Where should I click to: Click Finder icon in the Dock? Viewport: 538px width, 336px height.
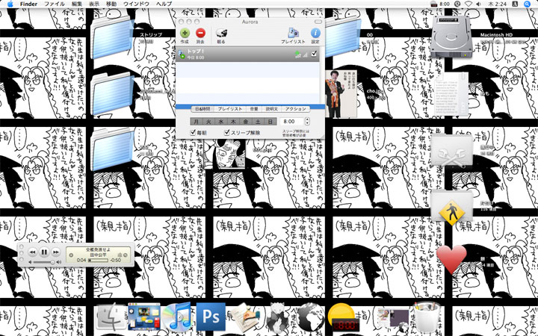pyautogui.click(x=110, y=317)
